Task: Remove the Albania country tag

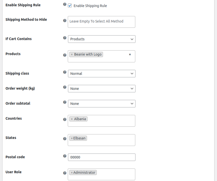Action: pyautogui.click(x=72, y=119)
